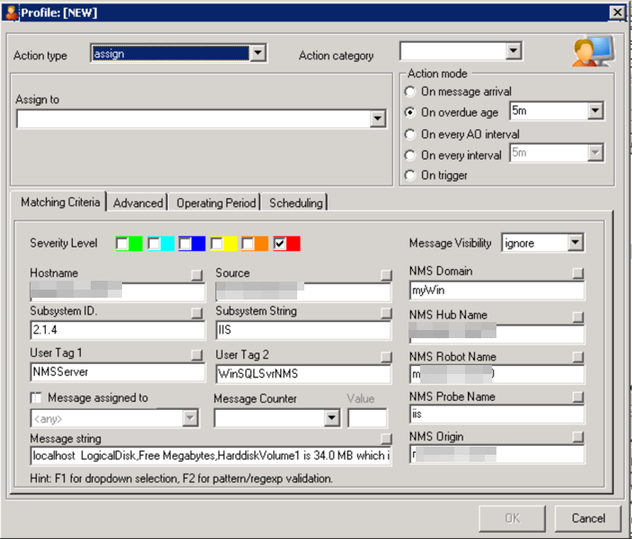This screenshot has height=539, width=632.
Task: Select 'On message arrival' radio button
Action: (x=410, y=91)
